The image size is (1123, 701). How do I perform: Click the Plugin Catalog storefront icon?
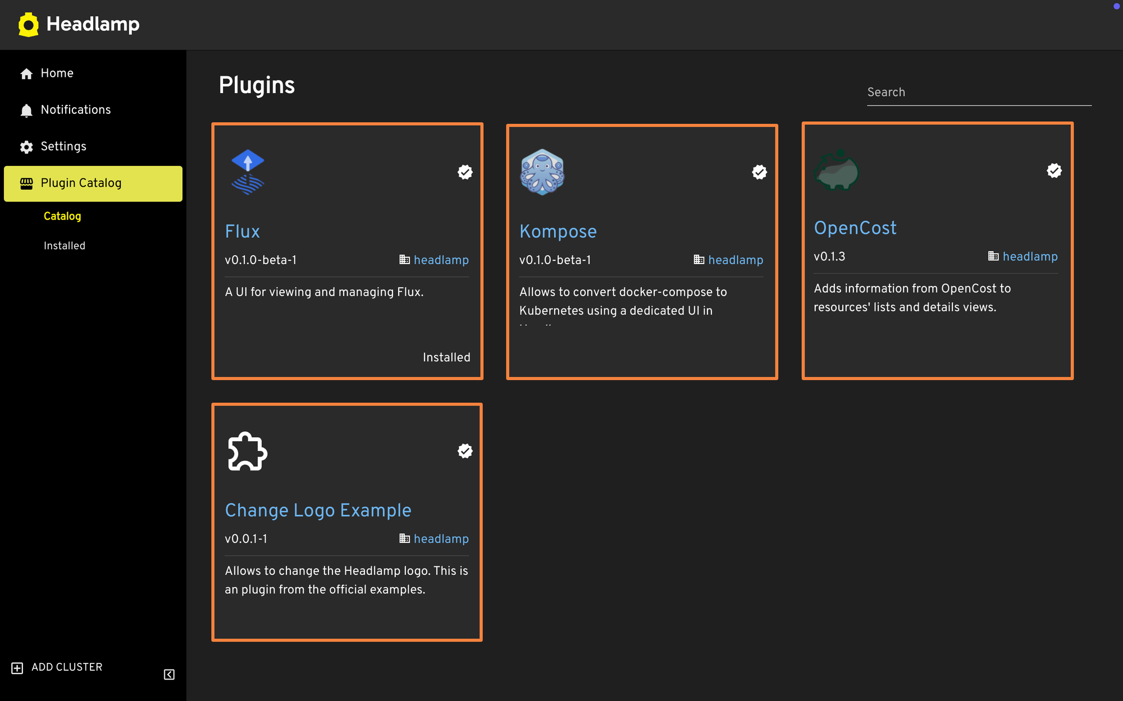tap(26, 183)
